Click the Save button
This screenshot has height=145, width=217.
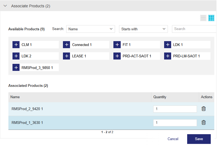coord(199,139)
